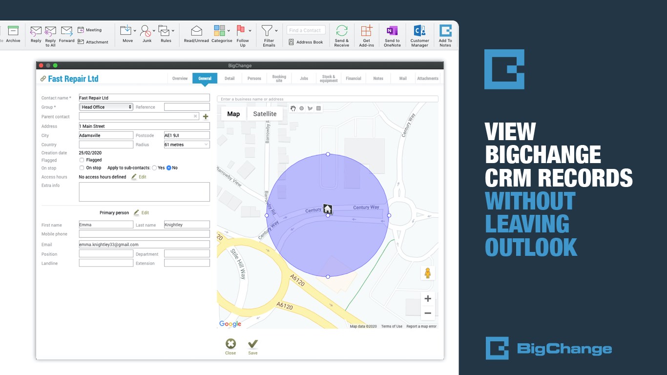
Task: Click Edit next to Primary person
Action: [141, 213]
